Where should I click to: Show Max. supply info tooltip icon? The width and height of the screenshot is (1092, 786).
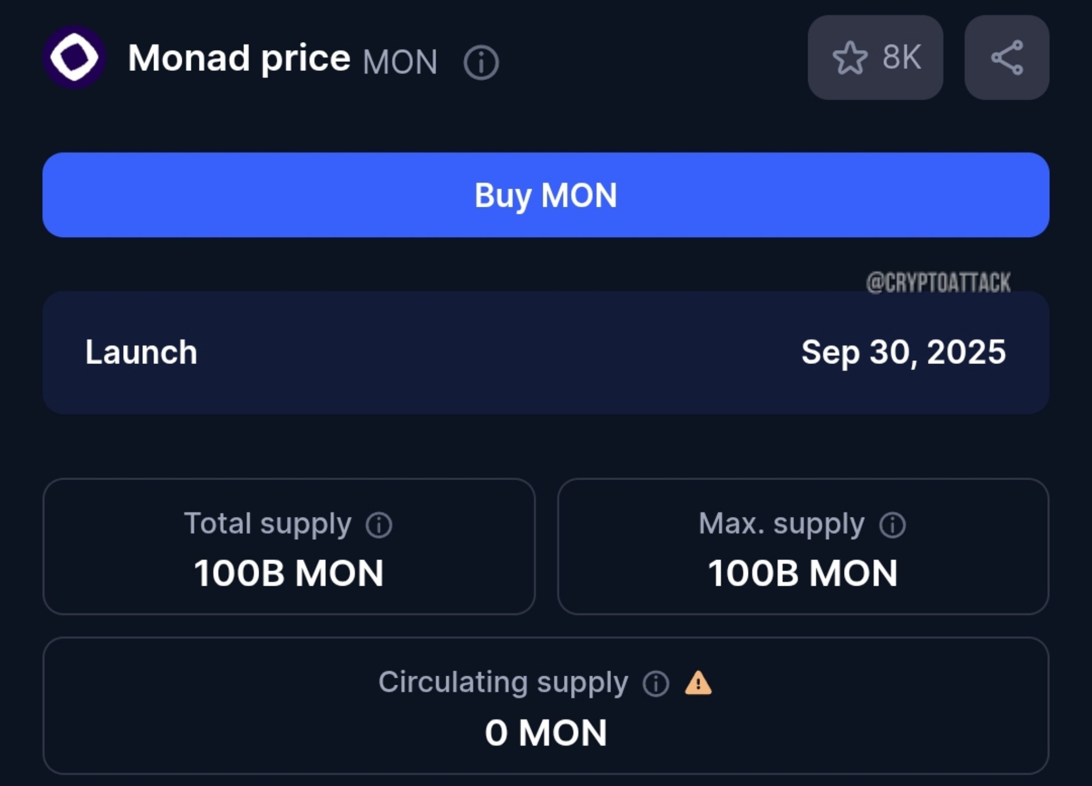893,525
